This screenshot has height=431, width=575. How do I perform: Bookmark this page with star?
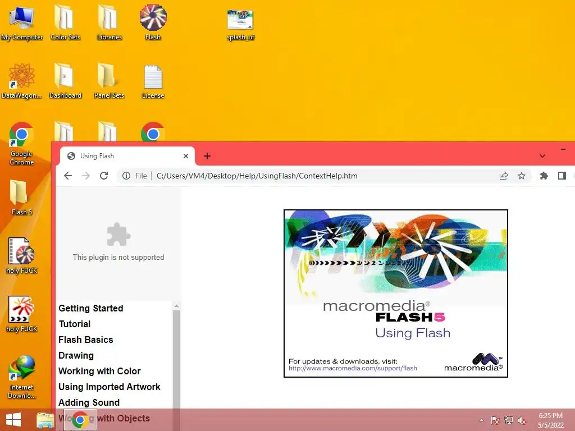tap(522, 176)
